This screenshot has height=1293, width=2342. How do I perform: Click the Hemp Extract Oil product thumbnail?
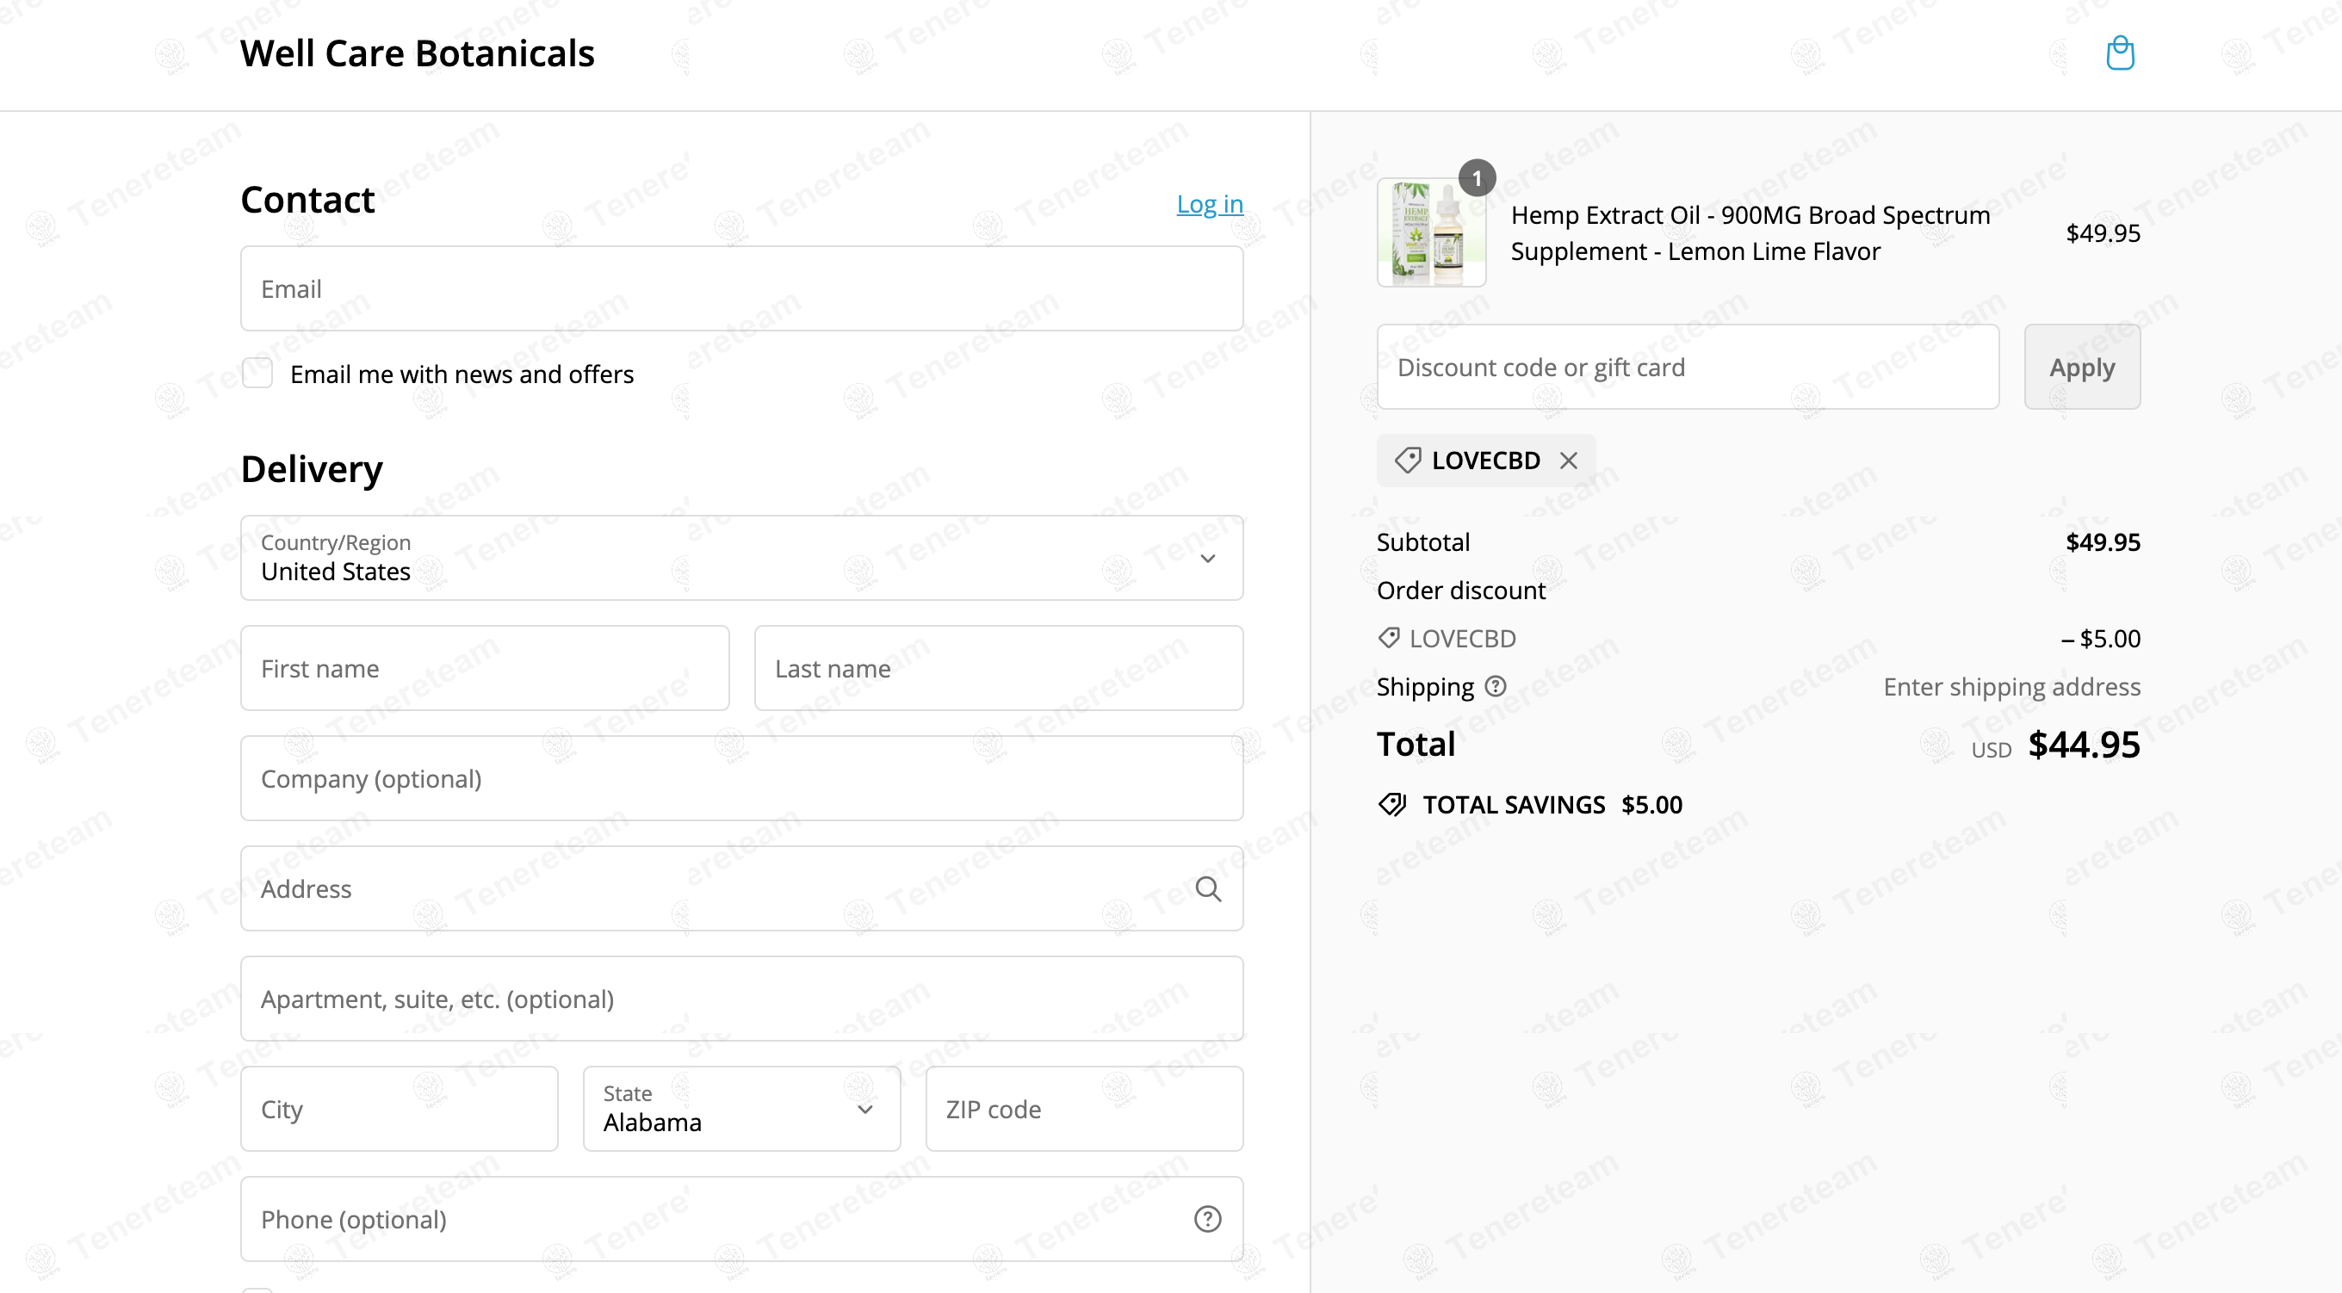tap(1431, 232)
